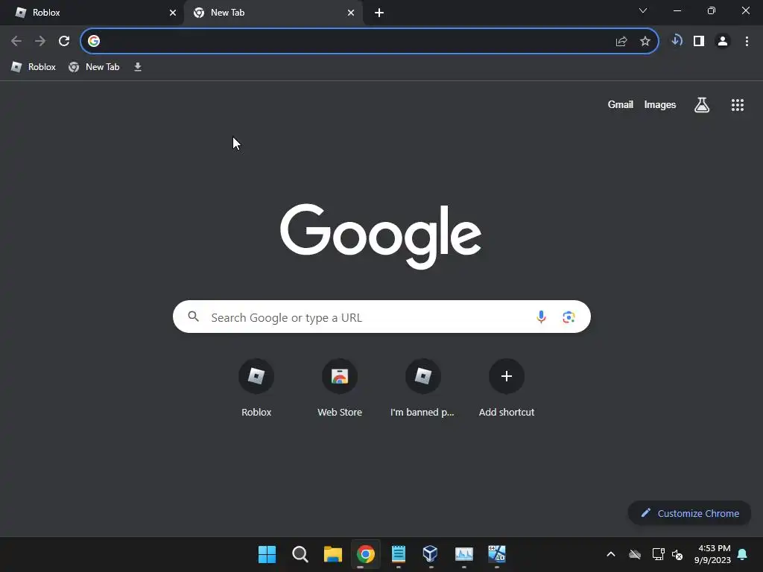Image resolution: width=763 pixels, height=572 pixels.
Task: Open Chrome three-dot menu
Action: [x=747, y=42]
